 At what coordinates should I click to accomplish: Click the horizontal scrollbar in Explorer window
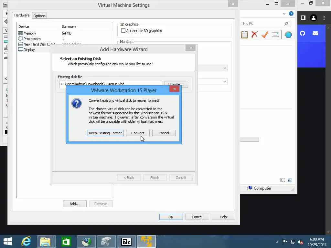coord(250,139)
